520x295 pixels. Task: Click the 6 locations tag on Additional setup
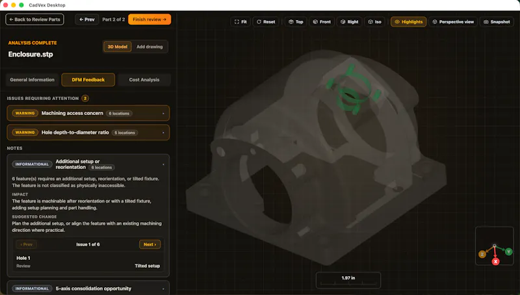101,168
